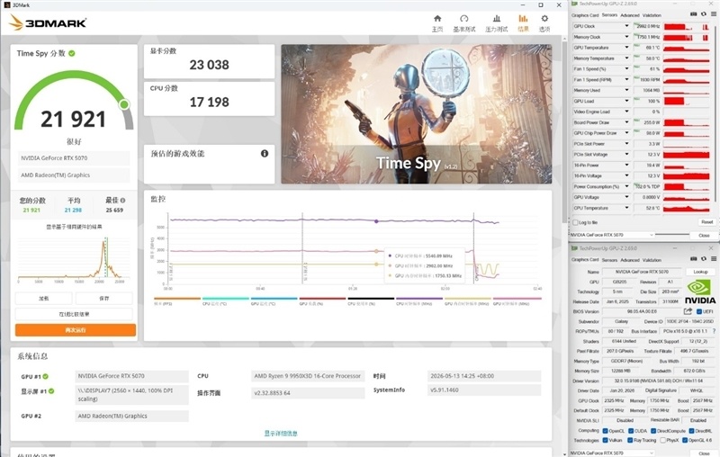The image size is (720, 457).
Task: Switch to Validation tab in upper GPU-Z window
Action: tap(652, 15)
